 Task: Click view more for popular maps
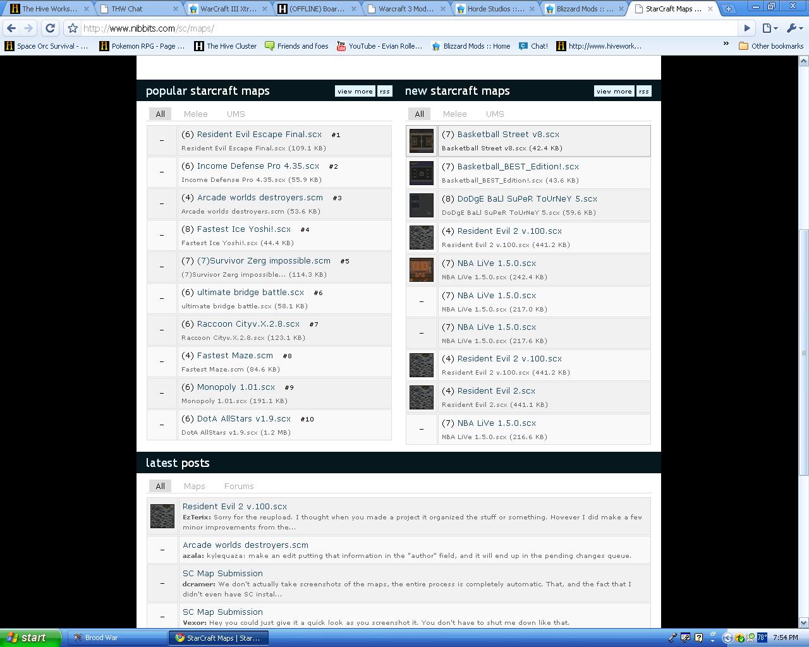pos(355,91)
